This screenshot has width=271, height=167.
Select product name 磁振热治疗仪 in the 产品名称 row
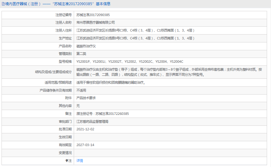86,46
